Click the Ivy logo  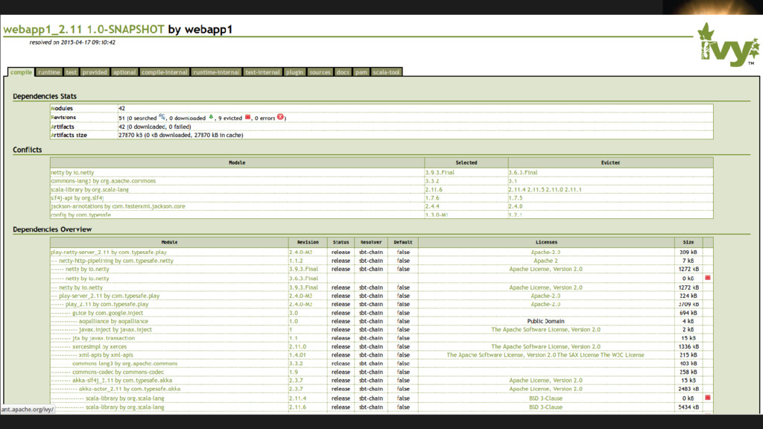(x=728, y=45)
